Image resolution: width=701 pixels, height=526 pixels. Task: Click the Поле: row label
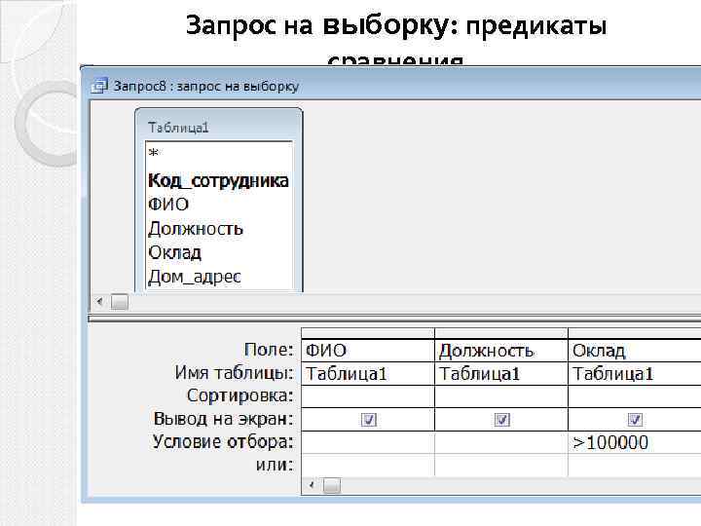click(269, 350)
